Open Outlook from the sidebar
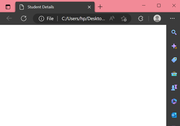The image size is (180, 126). [x=174, y=115]
